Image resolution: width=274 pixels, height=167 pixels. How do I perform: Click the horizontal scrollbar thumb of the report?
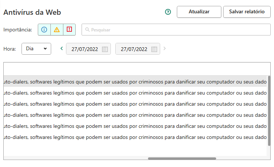[182, 159]
